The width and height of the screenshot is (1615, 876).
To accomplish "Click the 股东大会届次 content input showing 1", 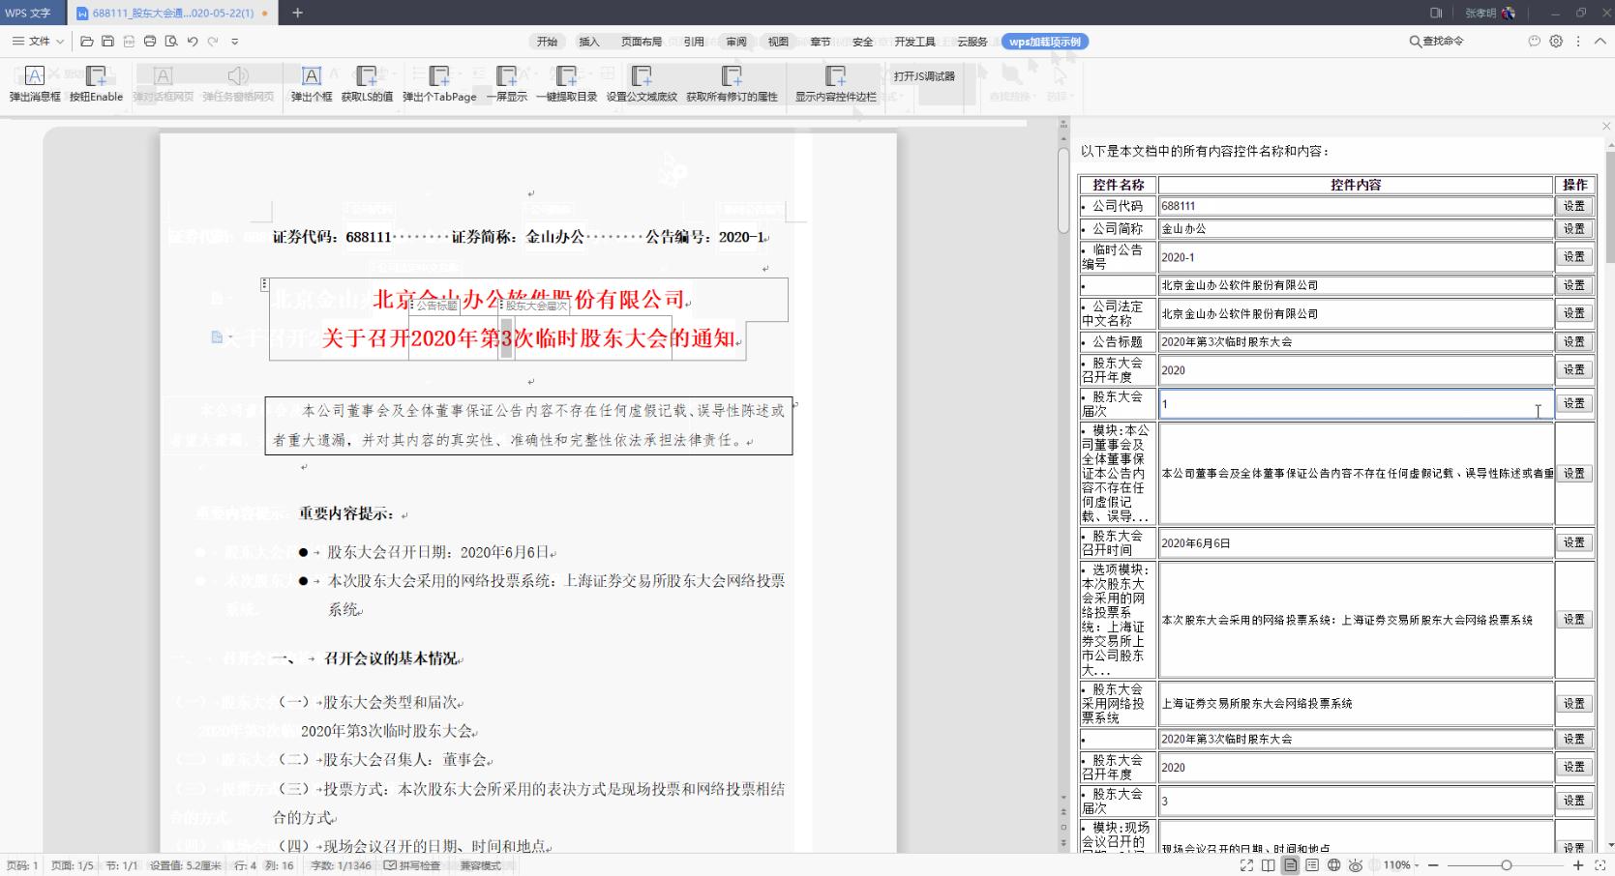I will (x=1355, y=403).
